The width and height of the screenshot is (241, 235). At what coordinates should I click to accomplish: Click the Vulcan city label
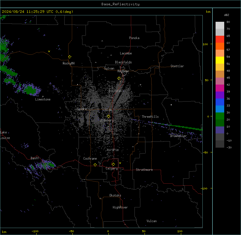pos(152,221)
